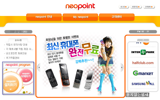160x100 pixels.
Task: Open the halfclub.com partner logo
Action: tap(143, 63)
